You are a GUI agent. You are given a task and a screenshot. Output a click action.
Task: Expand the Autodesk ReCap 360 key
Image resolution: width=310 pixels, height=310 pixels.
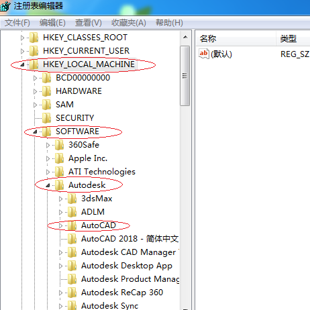(60, 293)
